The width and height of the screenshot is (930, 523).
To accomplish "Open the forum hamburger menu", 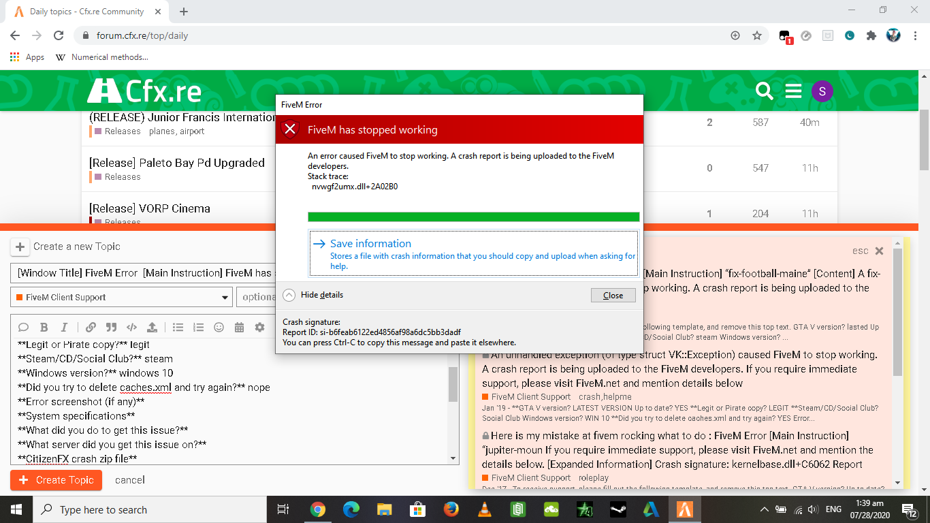I will click(x=793, y=89).
